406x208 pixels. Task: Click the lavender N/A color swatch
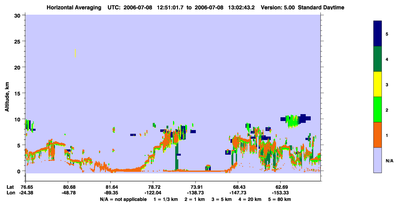point(378,160)
